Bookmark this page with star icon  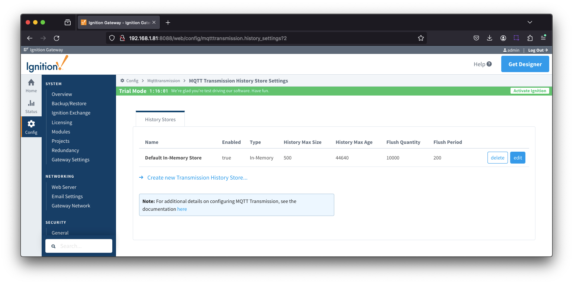421,38
